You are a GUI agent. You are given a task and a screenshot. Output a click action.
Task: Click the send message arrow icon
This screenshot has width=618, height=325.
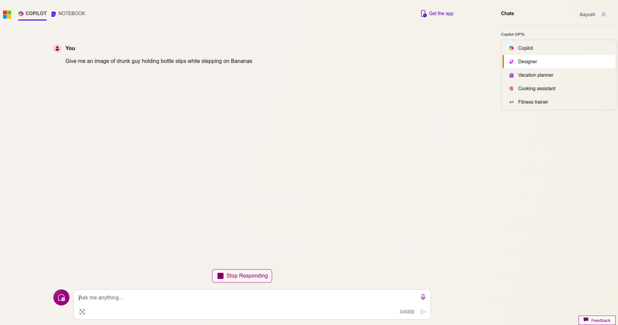[x=423, y=312]
